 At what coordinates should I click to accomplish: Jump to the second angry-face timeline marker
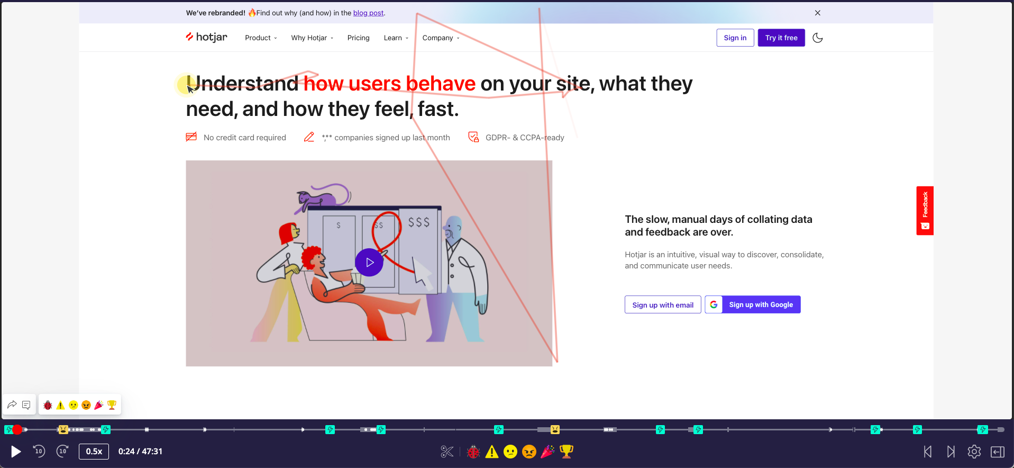pos(555,429)
